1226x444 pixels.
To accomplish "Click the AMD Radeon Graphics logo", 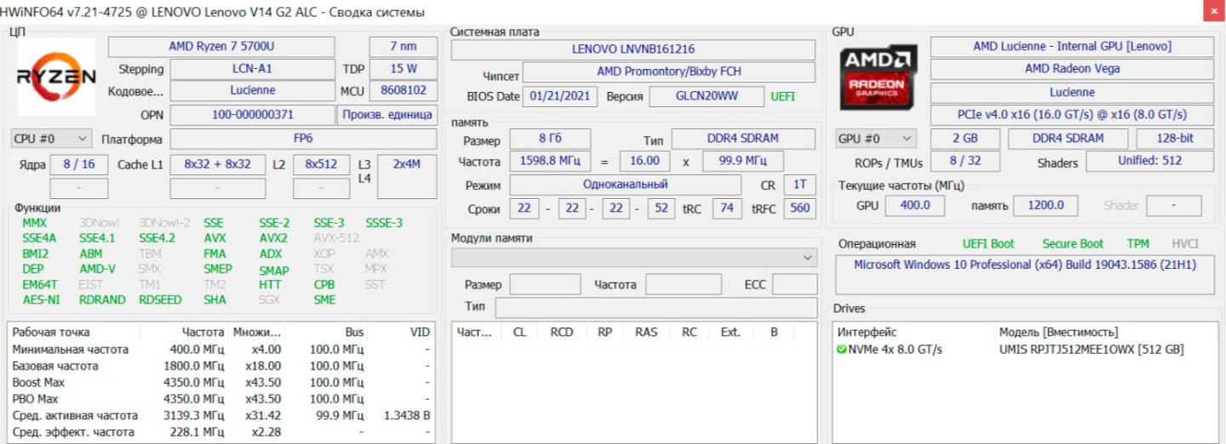I will 879,77.
